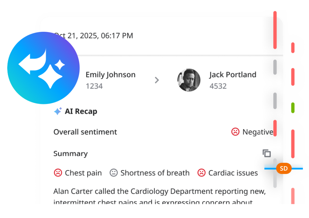309x218 pixels.
Task: Click the AI Recap section heading
Action: (x=81, y=112)
